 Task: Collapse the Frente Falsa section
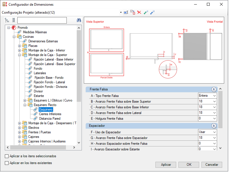pyautogui.click(x=214, y=89)
